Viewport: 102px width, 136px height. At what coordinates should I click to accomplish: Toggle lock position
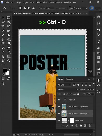pos(71,94)
